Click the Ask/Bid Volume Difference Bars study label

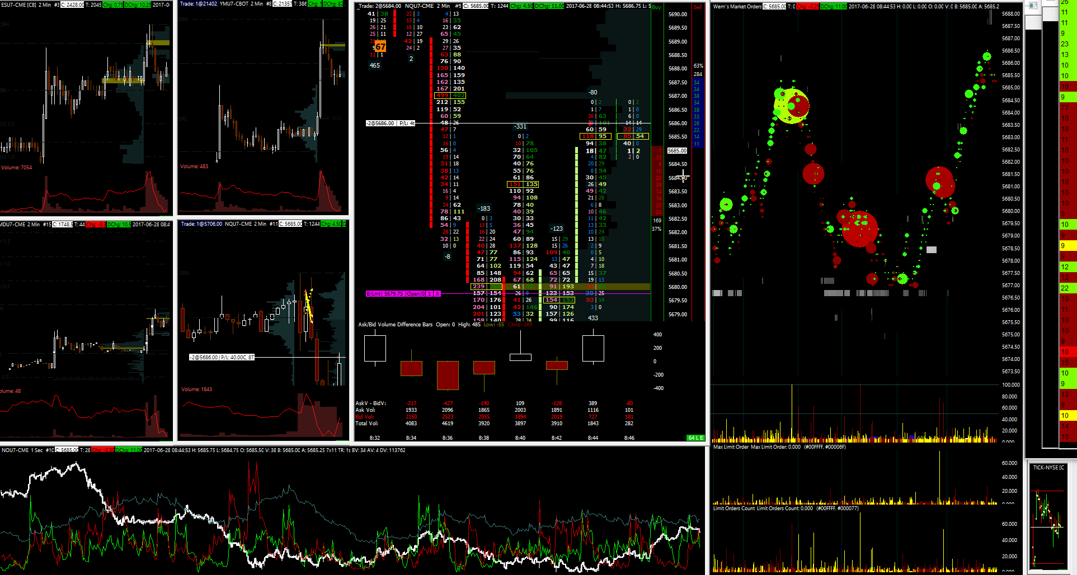[x=396, y=324]
